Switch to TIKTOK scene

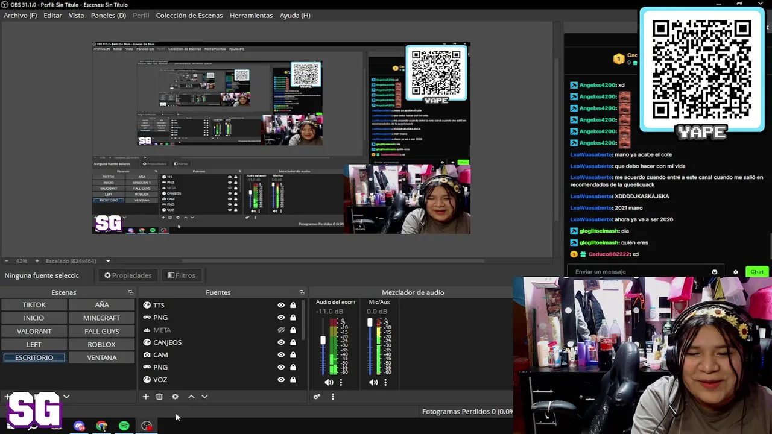point(34,305)
